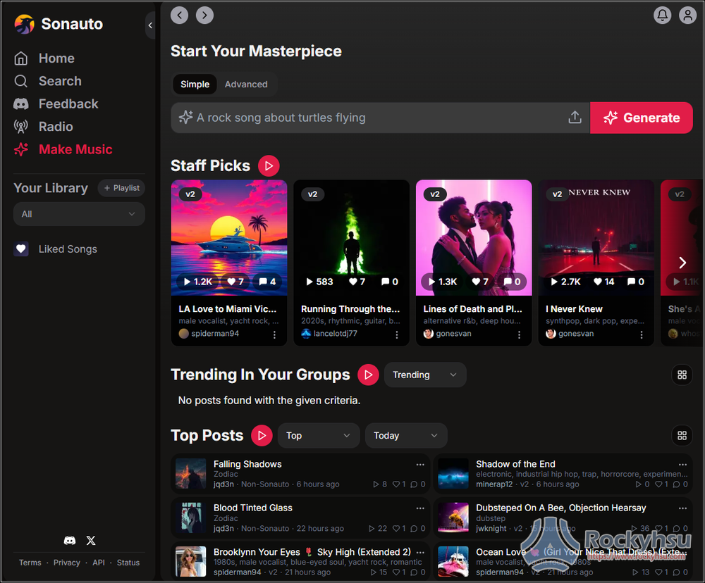
Task: Open the All library filter dropdown
Action: tap(79, 214)
